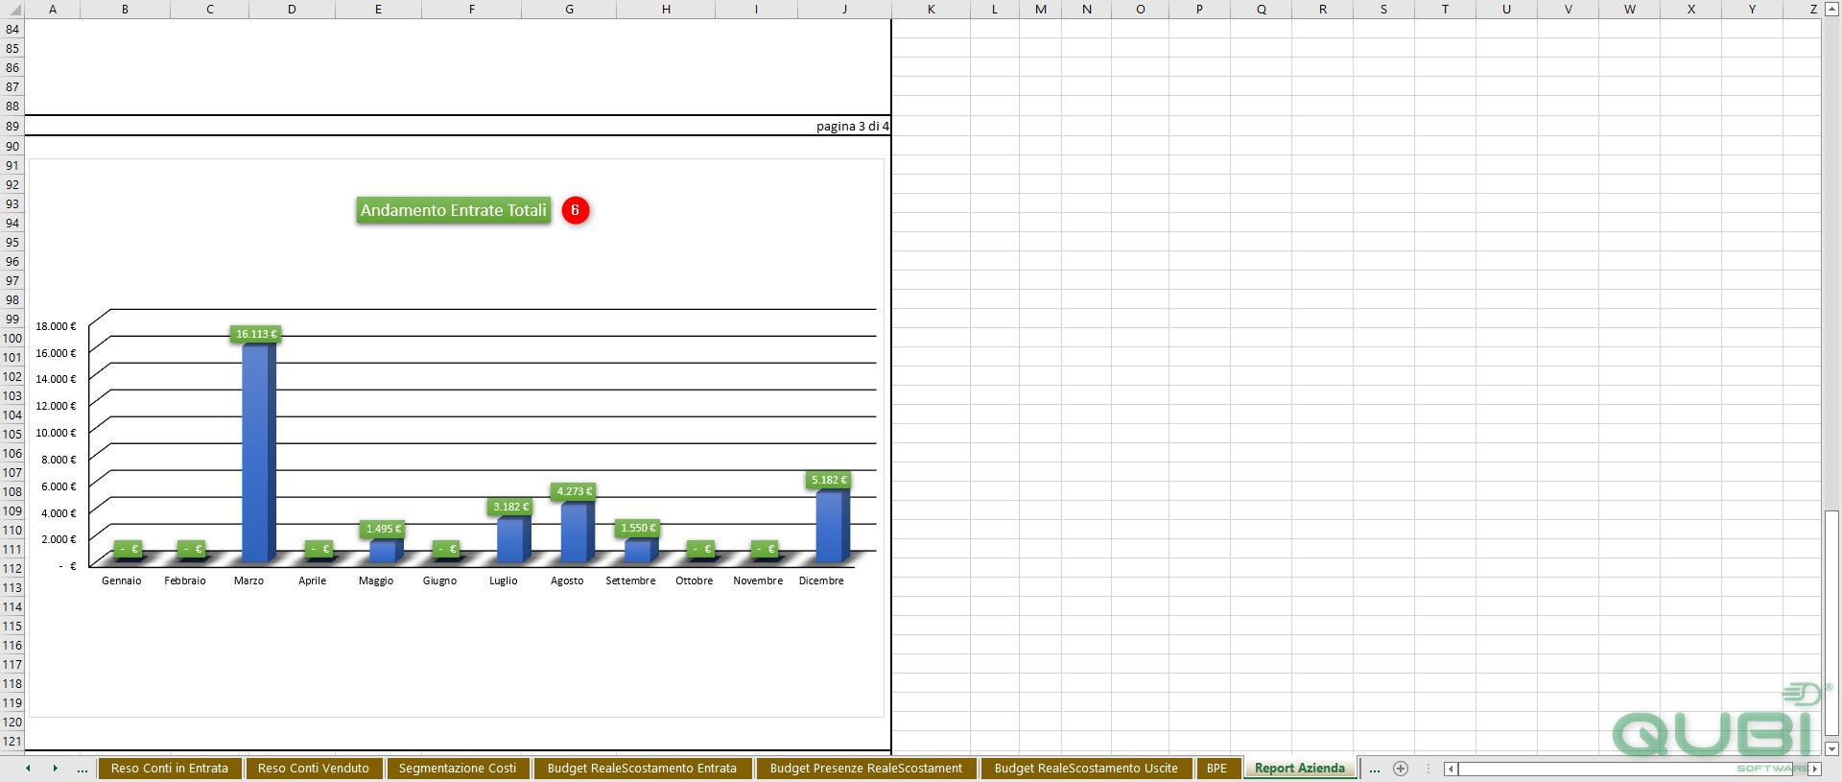Open Reso Conti Venduto sheet tab
Viewport: 1842px width, 782px height.
(314, 769)
